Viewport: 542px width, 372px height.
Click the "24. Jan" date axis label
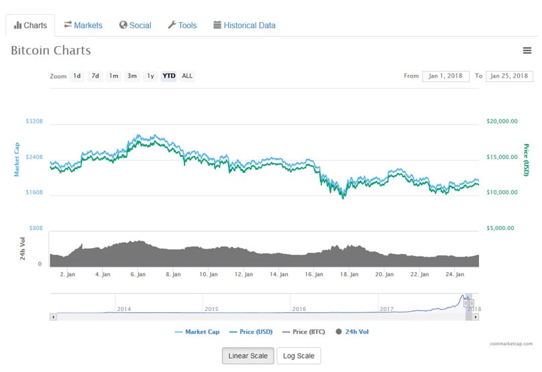[455, 274]
